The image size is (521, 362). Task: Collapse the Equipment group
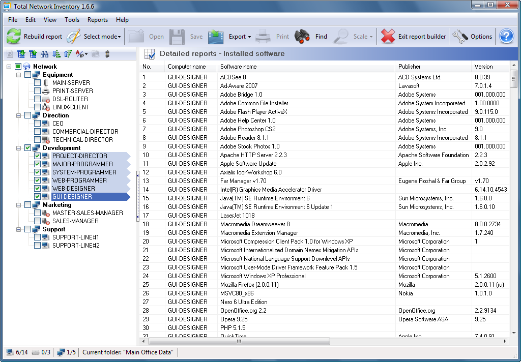pyautogui.click(x=19, y=75)
